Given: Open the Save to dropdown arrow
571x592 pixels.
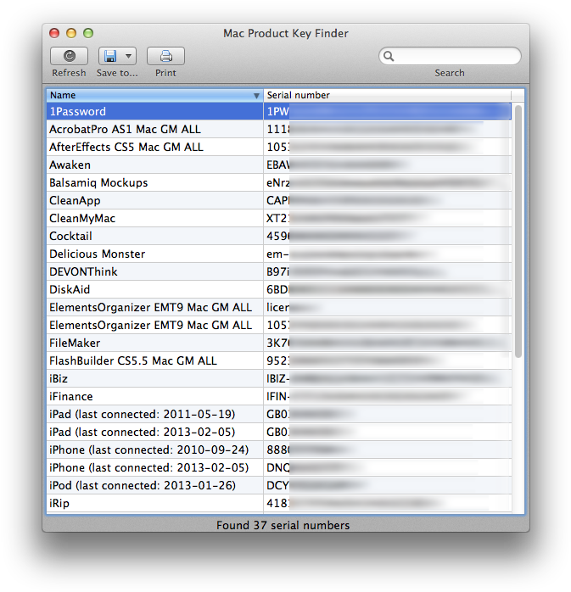Looking at the screenshot, I should coord(128,56).
